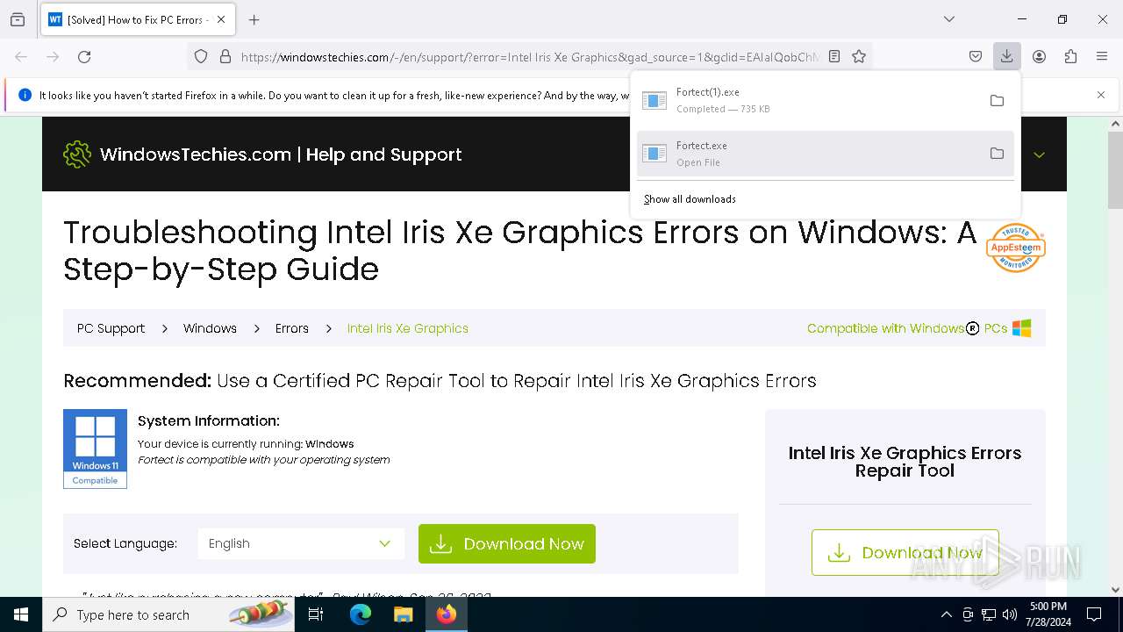1123x632 pixels.
Task: Dismiss the Firefox refresh notification bar
Action: (x=1101, y=95)
